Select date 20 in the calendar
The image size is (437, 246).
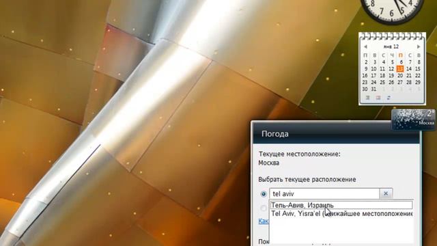coord(400,75)
